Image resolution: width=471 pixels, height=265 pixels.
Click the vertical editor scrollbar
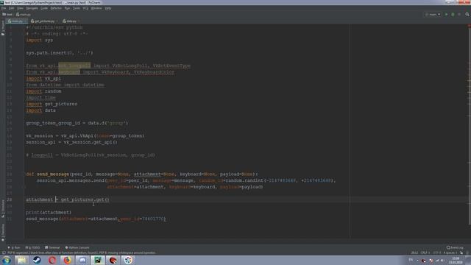[x=470, y=126]
